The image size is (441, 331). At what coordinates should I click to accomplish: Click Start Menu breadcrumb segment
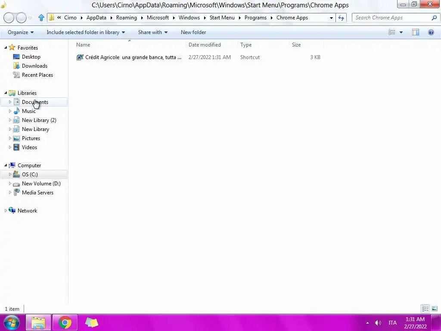click(x=222, y=18)
